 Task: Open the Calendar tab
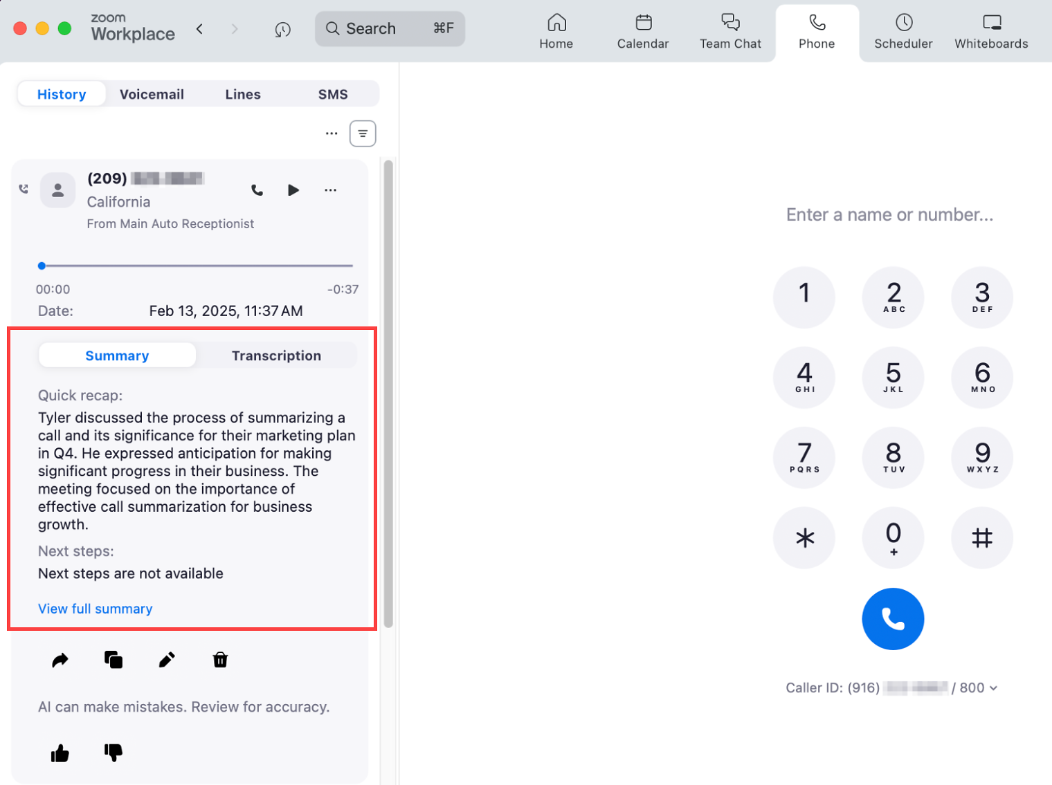pos(643,32)
